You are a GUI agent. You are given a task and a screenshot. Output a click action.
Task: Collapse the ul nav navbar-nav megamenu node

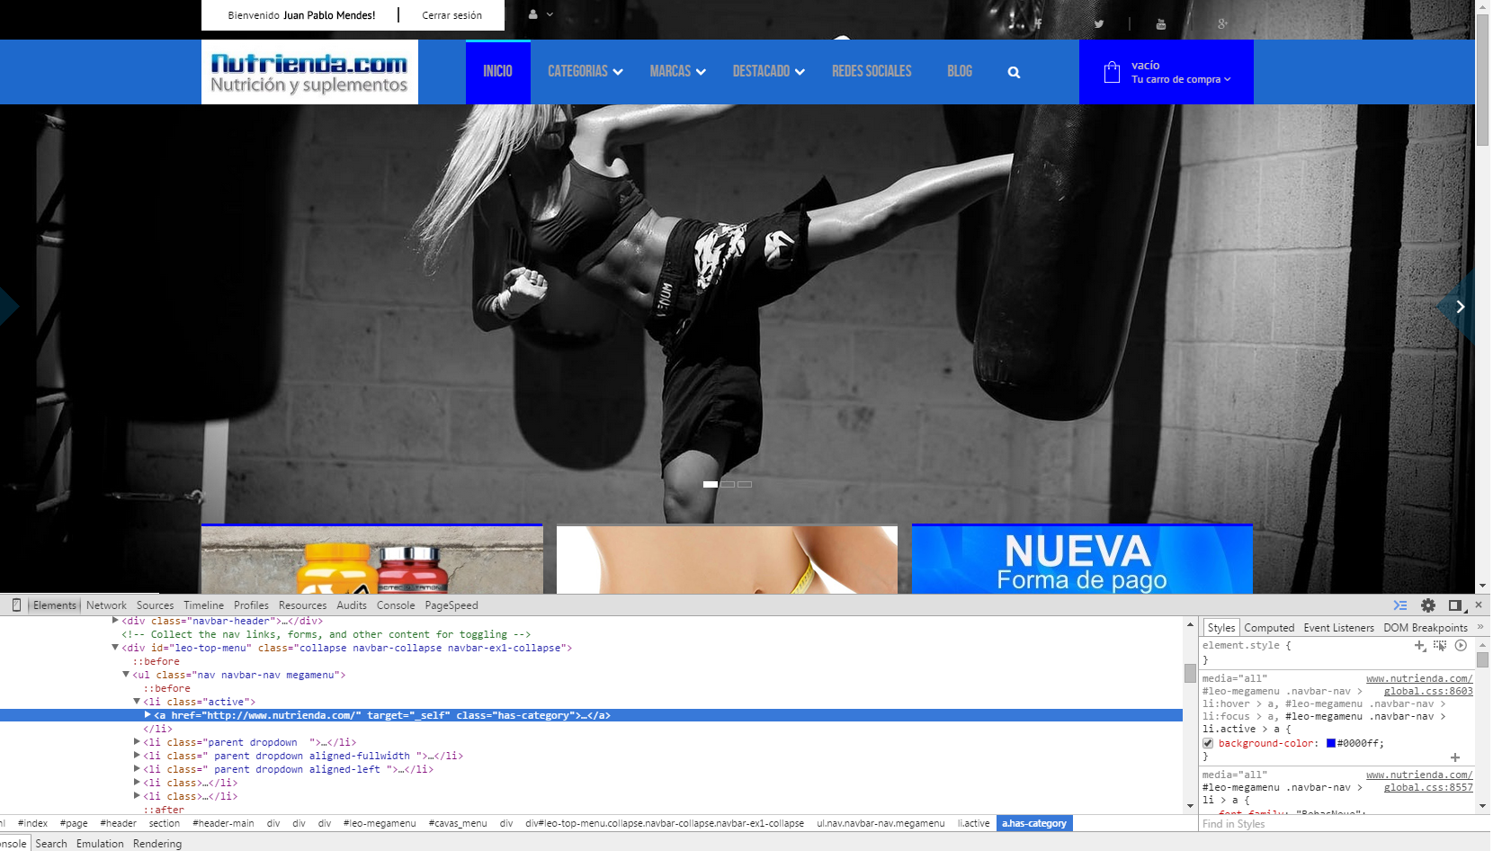[126, 675]
